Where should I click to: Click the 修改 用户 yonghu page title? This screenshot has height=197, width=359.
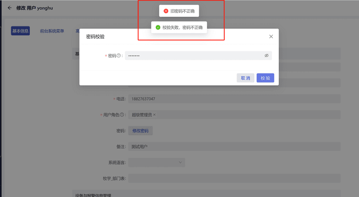coord(34,8)
